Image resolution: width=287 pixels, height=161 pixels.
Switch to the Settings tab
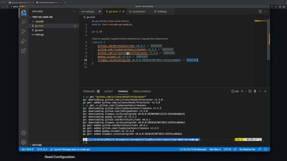tap(161, 12)
